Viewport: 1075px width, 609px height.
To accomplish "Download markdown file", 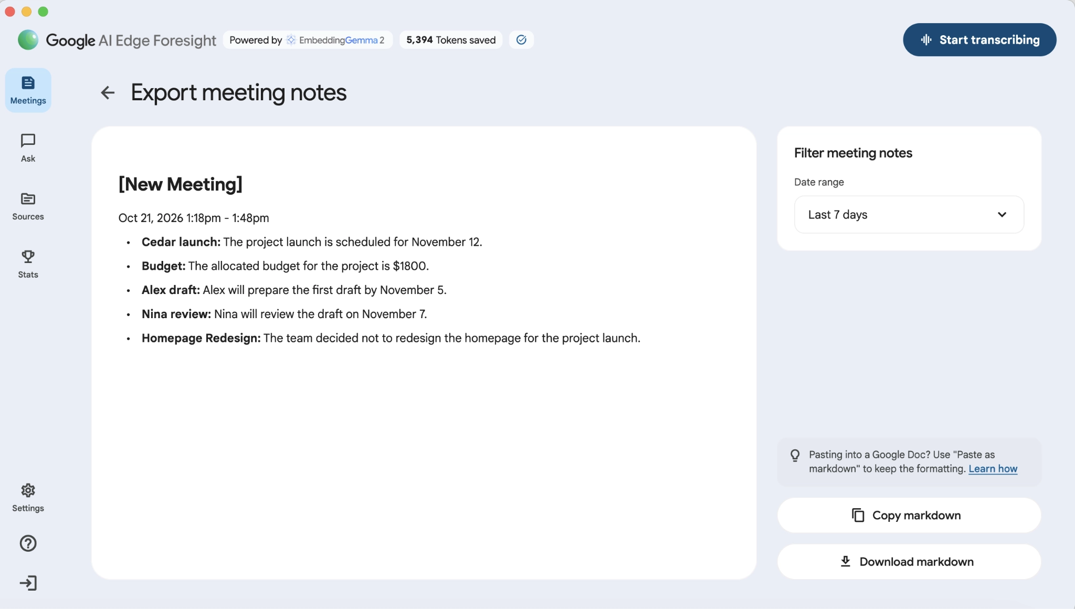I will coord(909,562).
